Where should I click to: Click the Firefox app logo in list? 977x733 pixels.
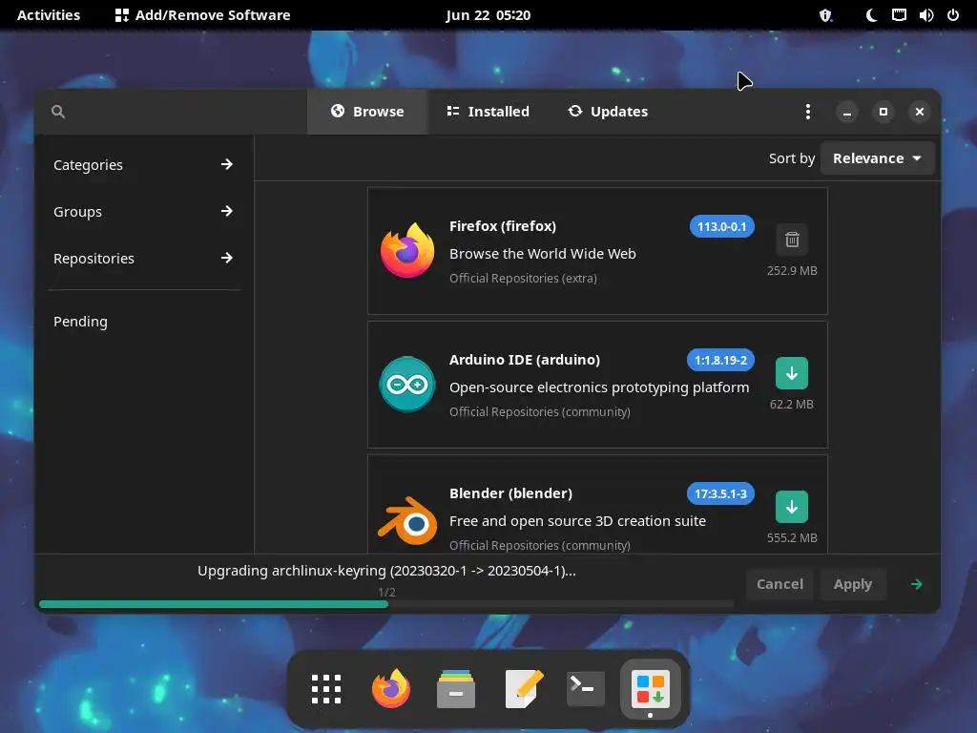pyautogui.click(x=407, y=251)
